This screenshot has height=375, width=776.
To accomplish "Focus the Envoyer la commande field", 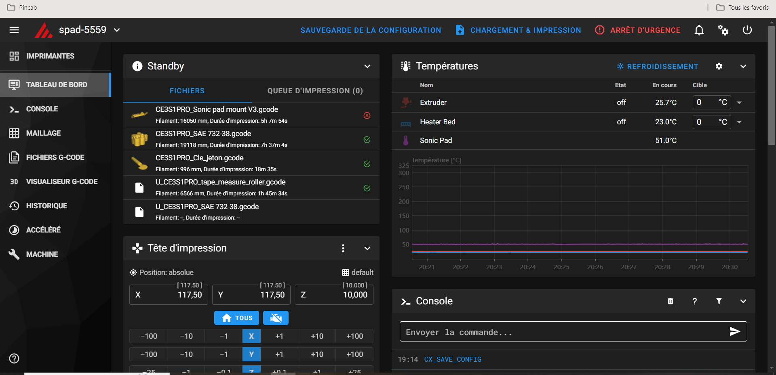I will tap(562, 332).
